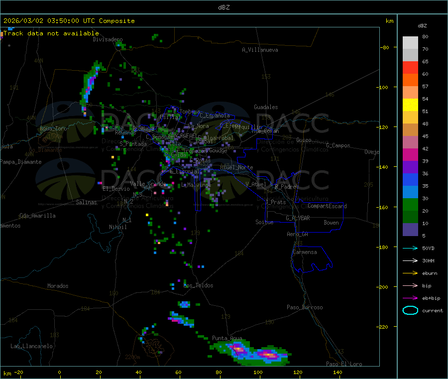The image size is (448, 379).
Task: Select the light gray 70-80 dBZ swatch
Action: click(x=410, y=43)
